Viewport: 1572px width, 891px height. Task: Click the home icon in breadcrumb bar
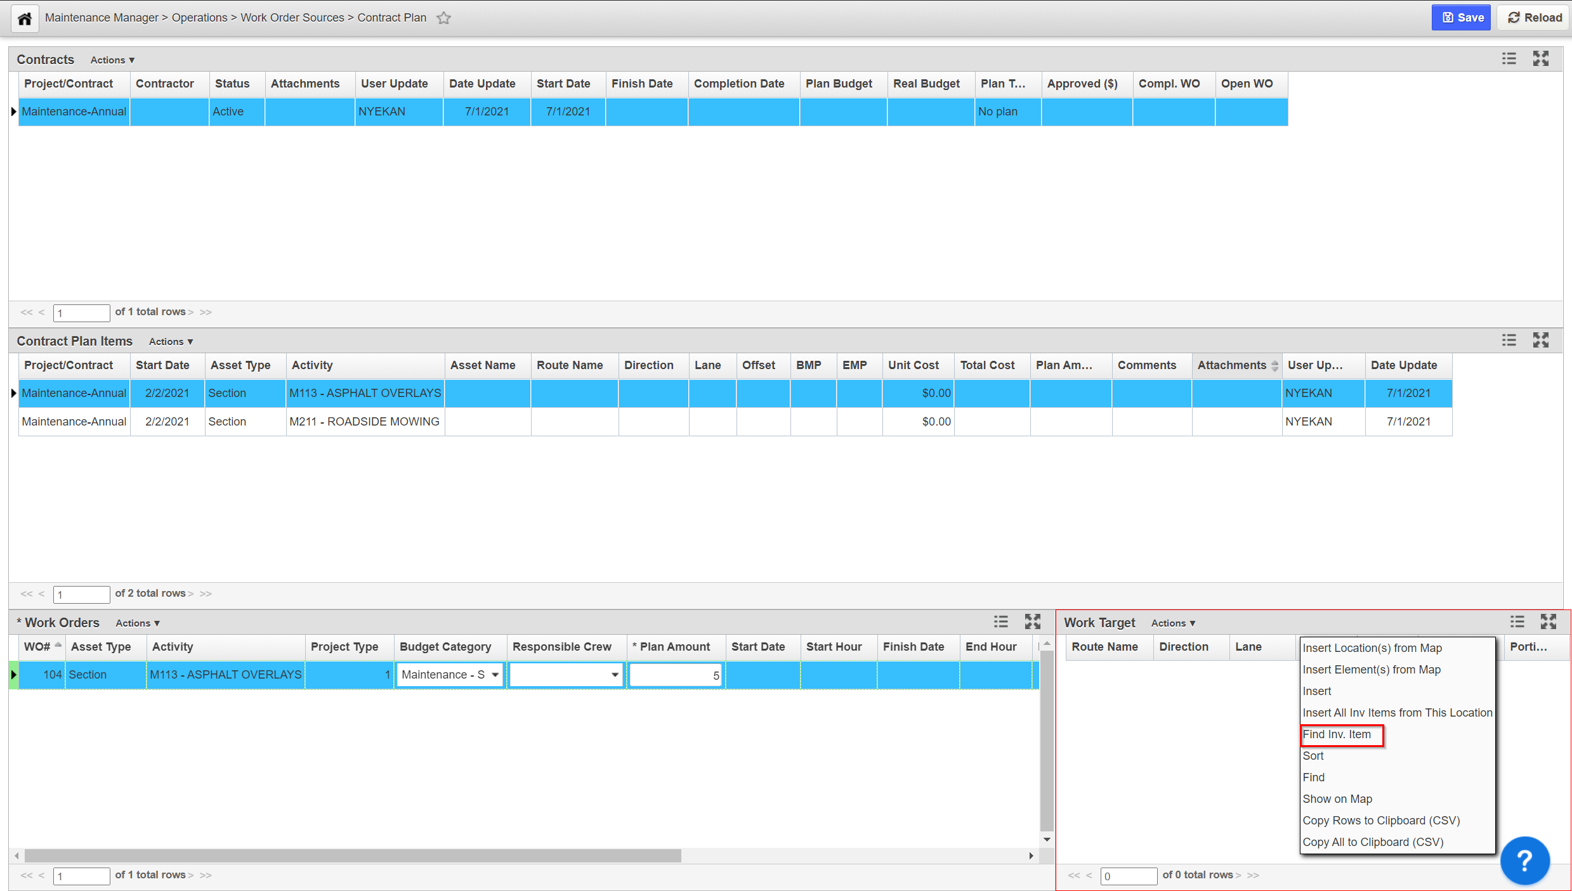tap(25, 18)
